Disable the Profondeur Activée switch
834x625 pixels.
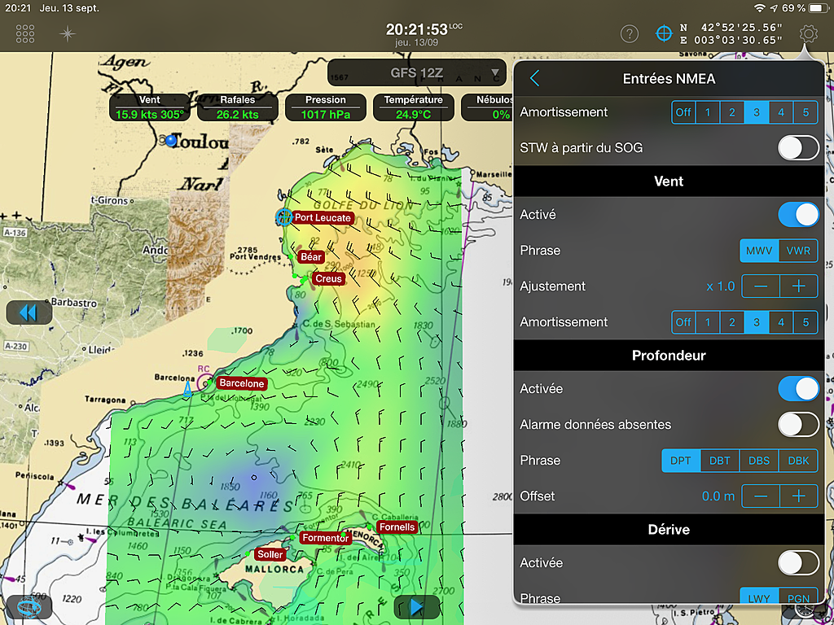click(x=798, y=389)
